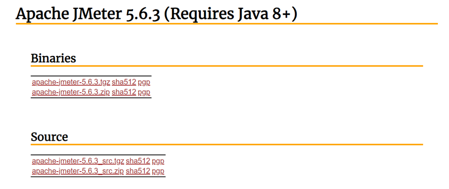This screenshot has width=449, height=189.
Task: Download apache-jmeter-5.6.3_src.tgz source archive
Action: 78,161
